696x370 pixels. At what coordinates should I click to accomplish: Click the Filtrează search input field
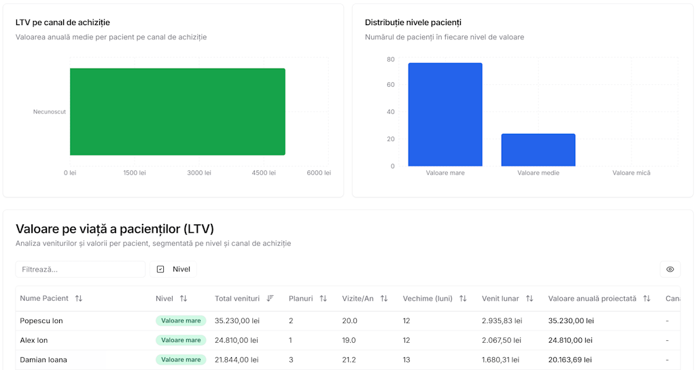point(80,270)
